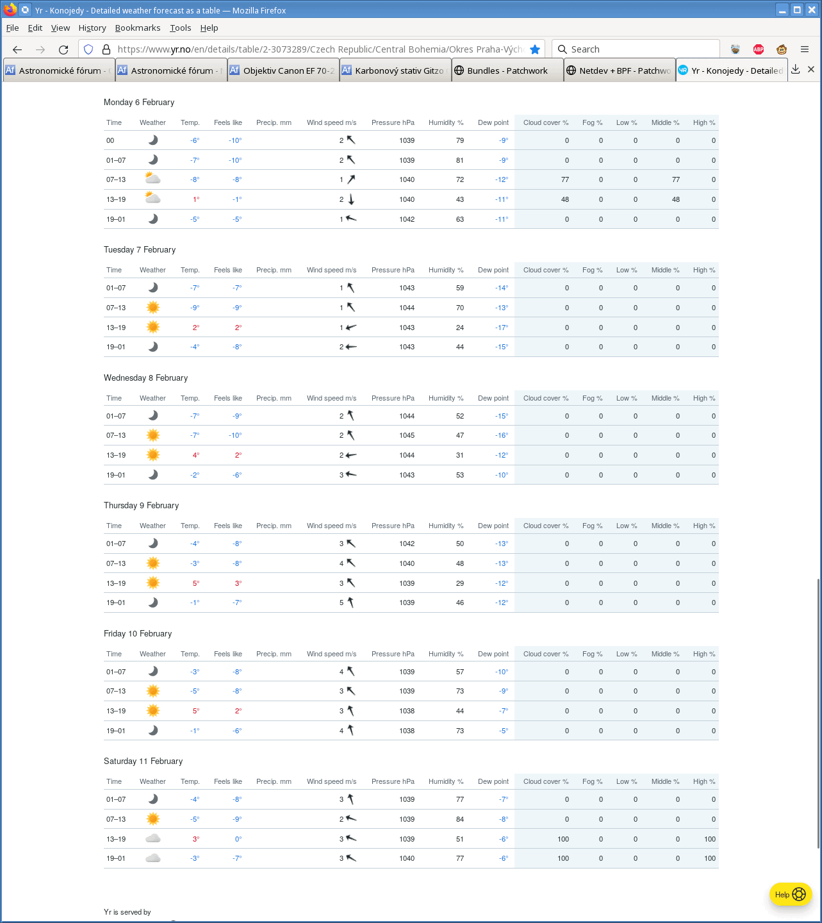Screen dimensions: 822x923
Task: Open the cookie extension icon
Action: 736,49
